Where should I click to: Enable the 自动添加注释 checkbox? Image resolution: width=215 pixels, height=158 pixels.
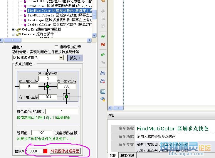click(x=56, y=47)
